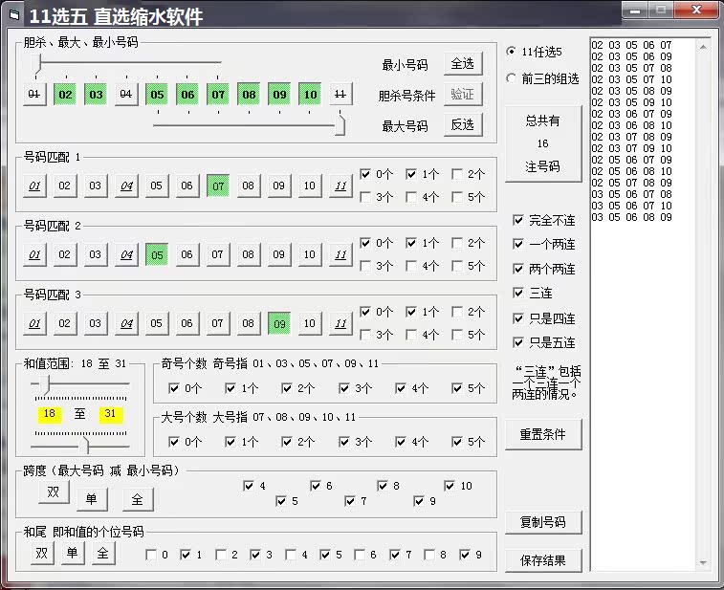Select number 07 in 号码匹配 1
Screen dimensions: 724x590
218,186
